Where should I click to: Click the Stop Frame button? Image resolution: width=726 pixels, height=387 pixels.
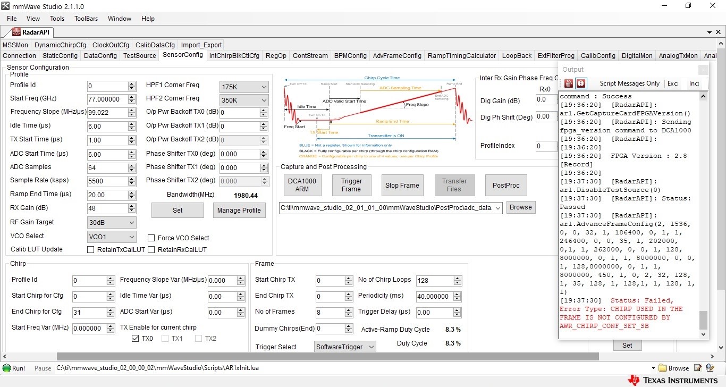pyautogui.click(x=402, y=186)
